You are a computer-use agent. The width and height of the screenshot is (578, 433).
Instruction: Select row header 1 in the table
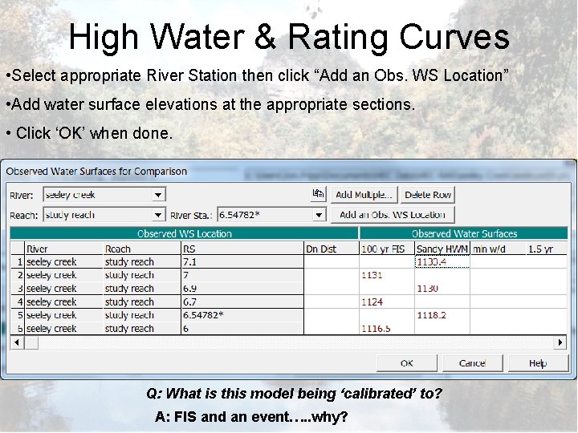tap(18, 261)
